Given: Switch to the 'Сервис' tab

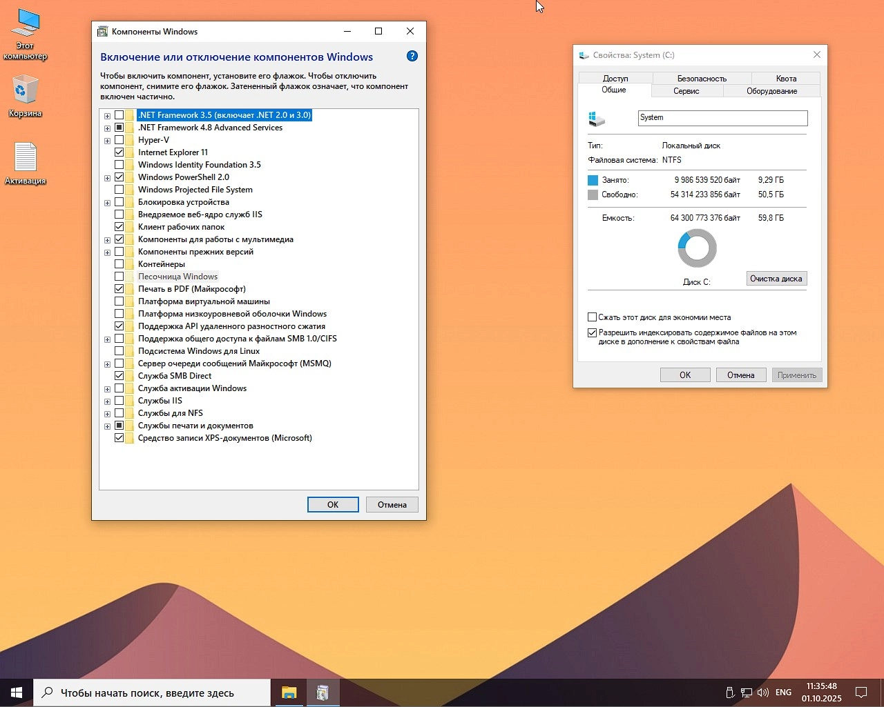Looking at the screenshot, I should pos(686,91).
